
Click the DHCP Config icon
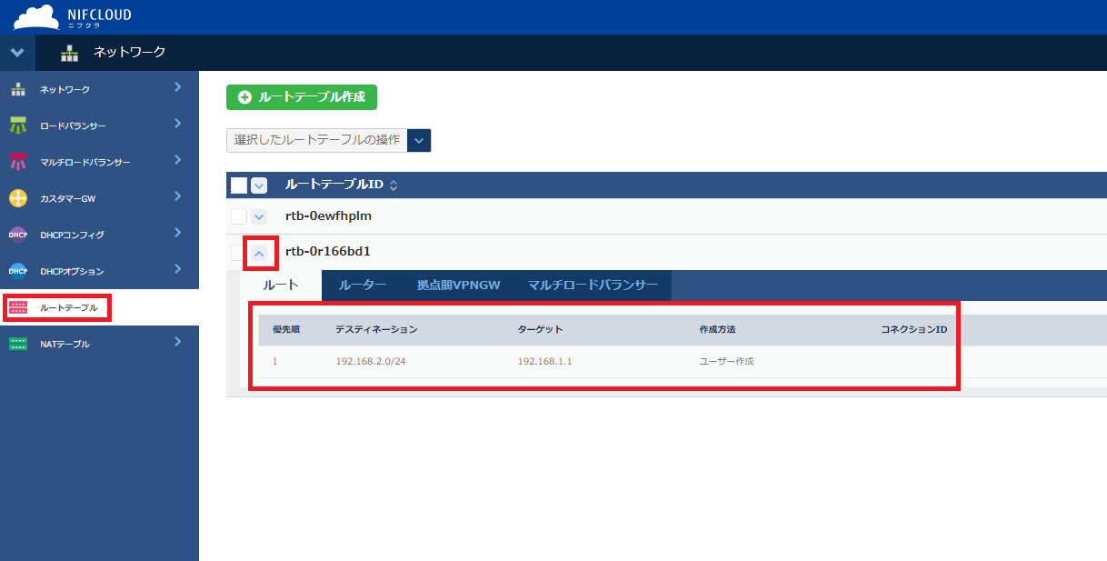(18, 235)
